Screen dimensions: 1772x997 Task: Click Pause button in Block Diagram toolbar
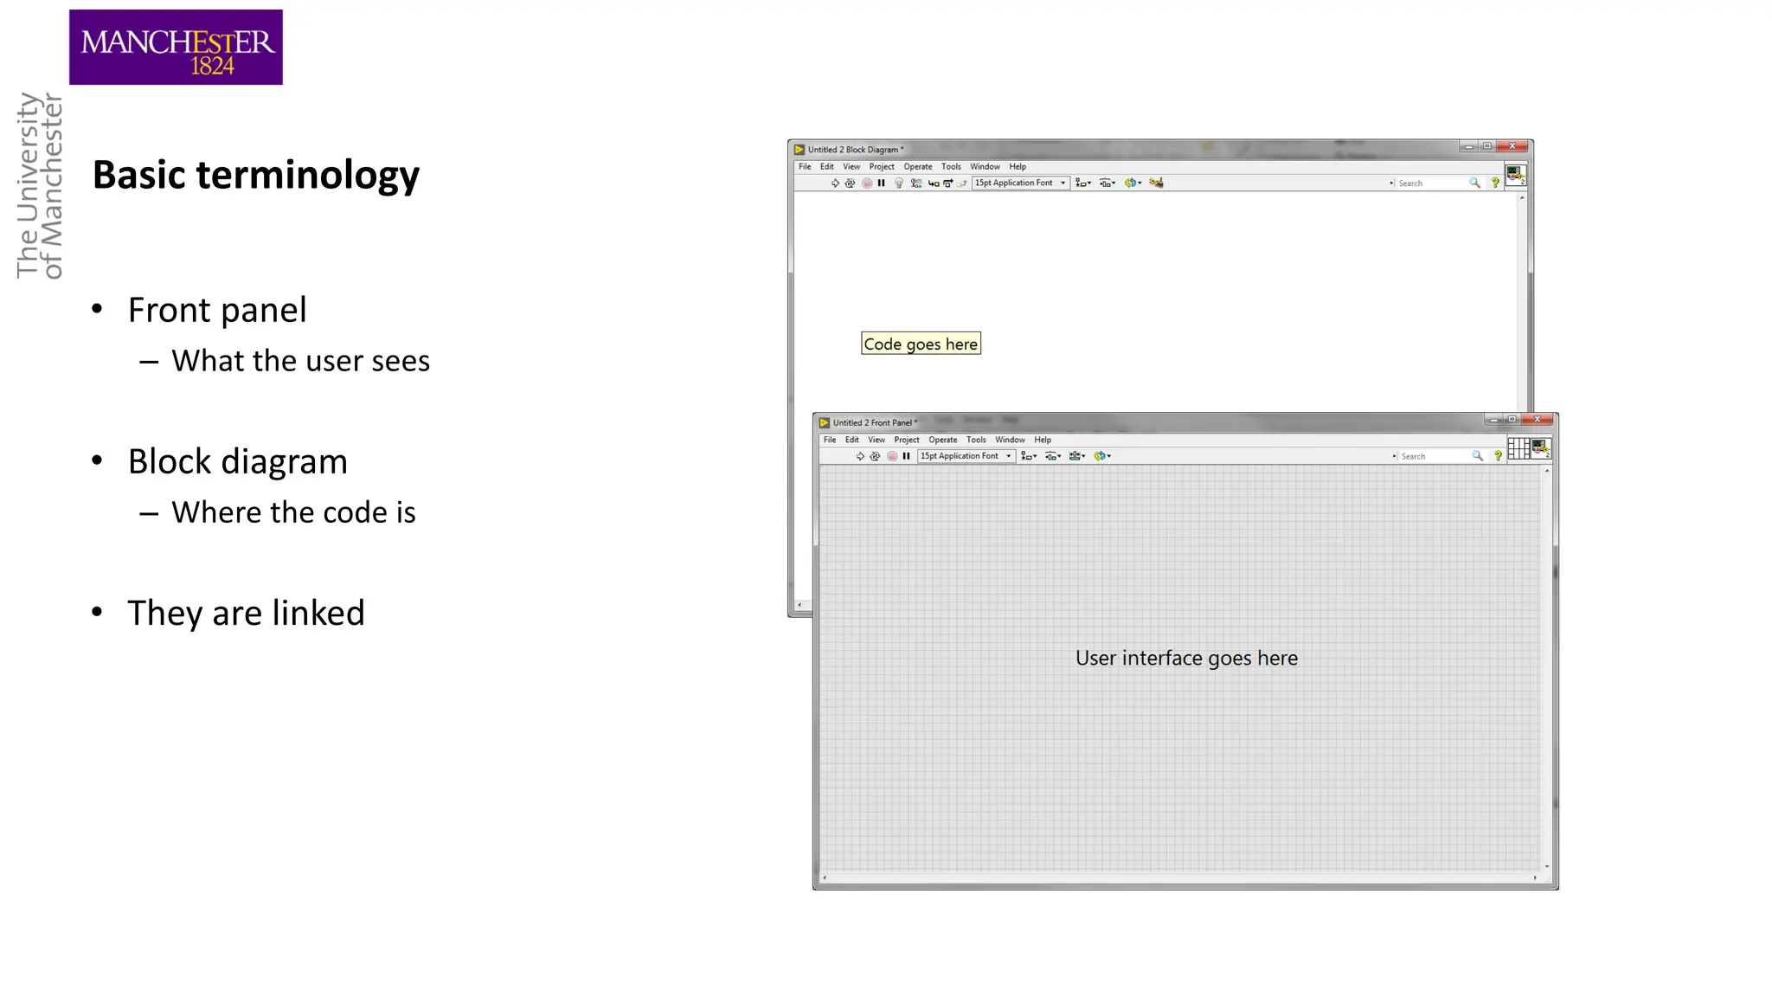(x=881, y=183)
